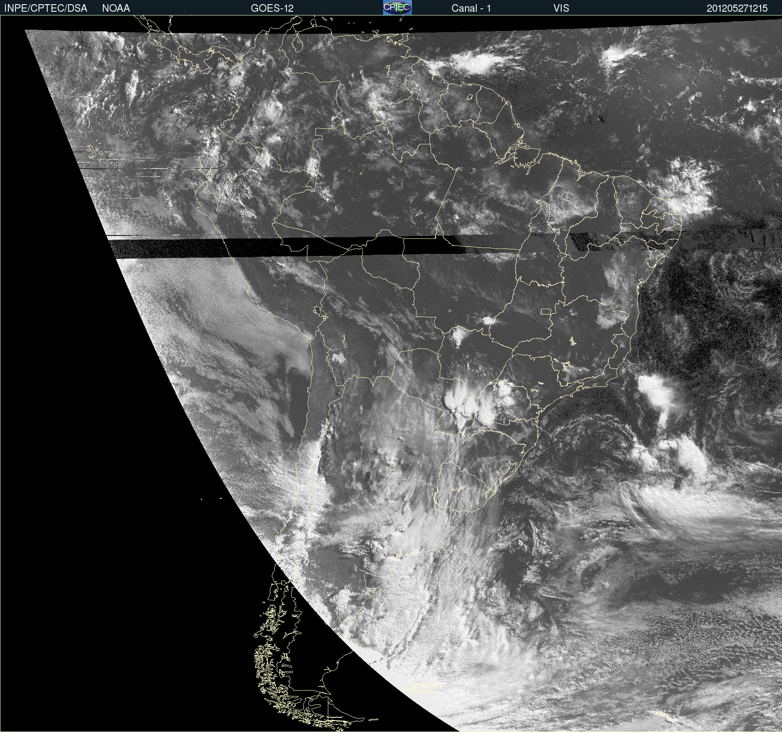Click the Canal - 1 label

[471, 8]
